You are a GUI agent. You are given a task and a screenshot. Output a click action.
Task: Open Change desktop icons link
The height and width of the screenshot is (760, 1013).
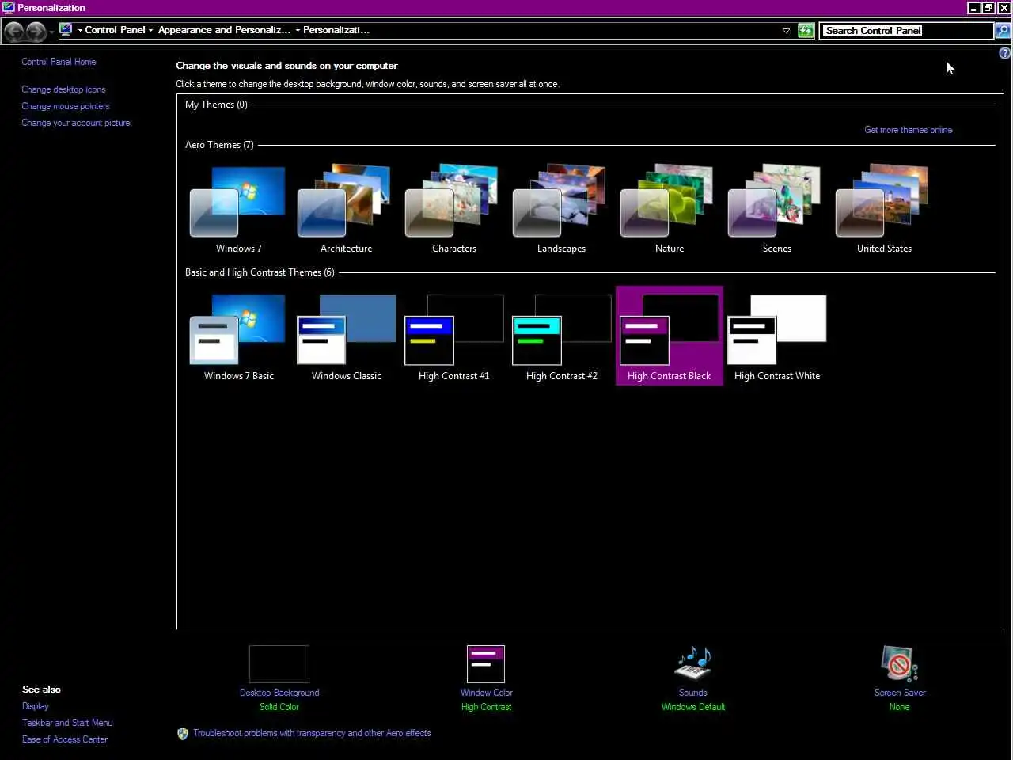pyautogui.click(x=63, y=89)
